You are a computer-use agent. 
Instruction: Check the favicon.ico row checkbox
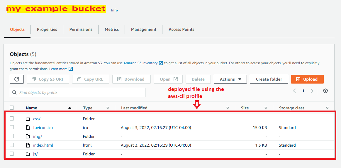pyautogui.click(x=12, y=127)
